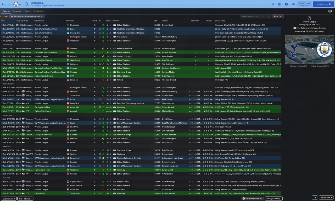Switch to the Calendar tab
The image size is (335, 201).
[17, 11]
